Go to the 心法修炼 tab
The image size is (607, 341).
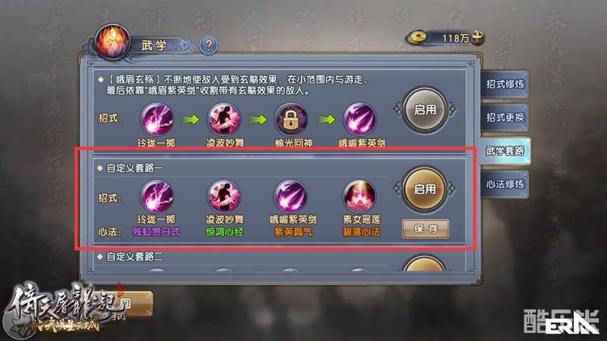pyautogui.click(x=505, y=184)
